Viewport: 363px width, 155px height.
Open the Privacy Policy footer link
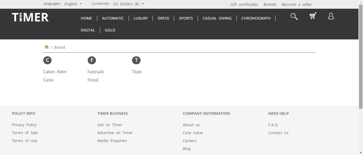click(24, 125)
